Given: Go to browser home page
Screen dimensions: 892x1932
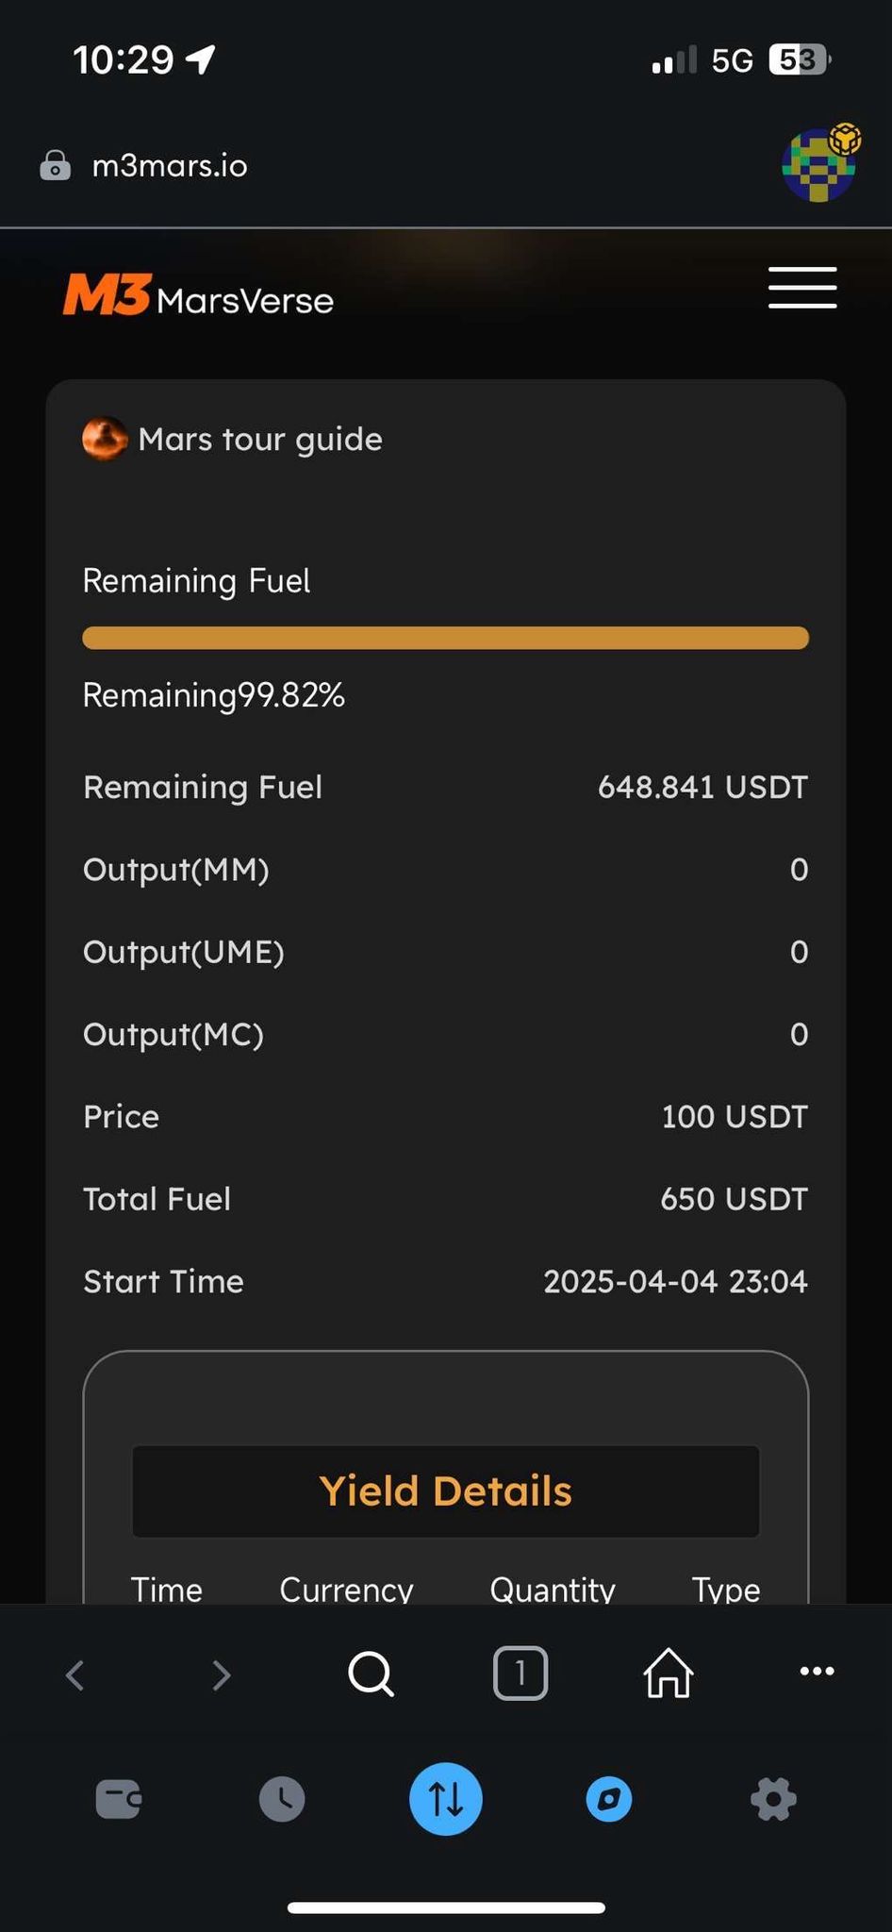Looking at the screenshot, I should pyautogui.click(x=668, y=1674).
